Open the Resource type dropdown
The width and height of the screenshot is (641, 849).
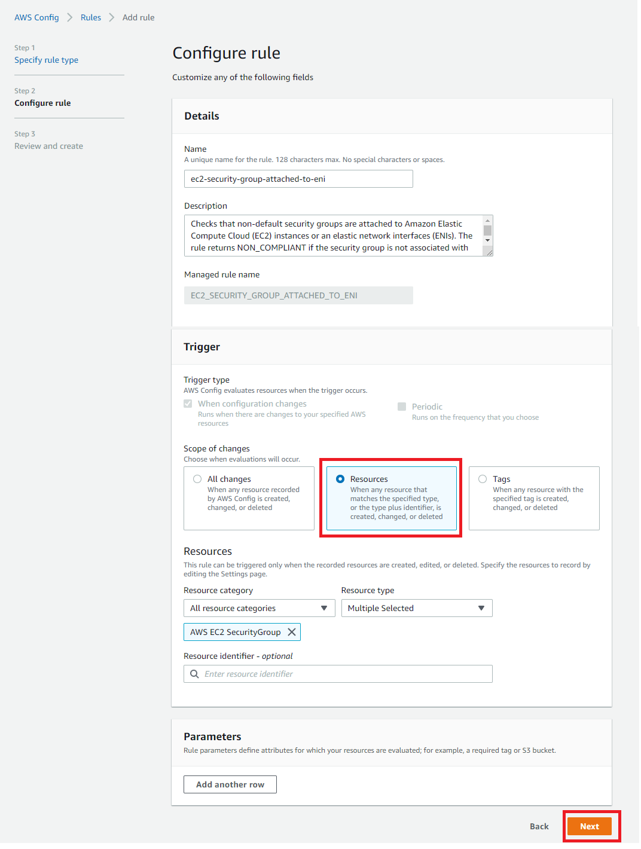pyautogui.click(x=417, y=608)
